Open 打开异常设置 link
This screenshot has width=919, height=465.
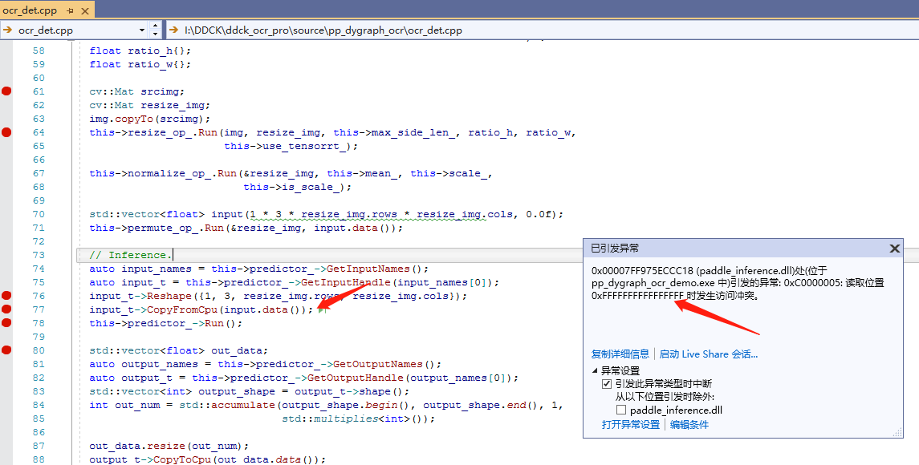point(631,425)
